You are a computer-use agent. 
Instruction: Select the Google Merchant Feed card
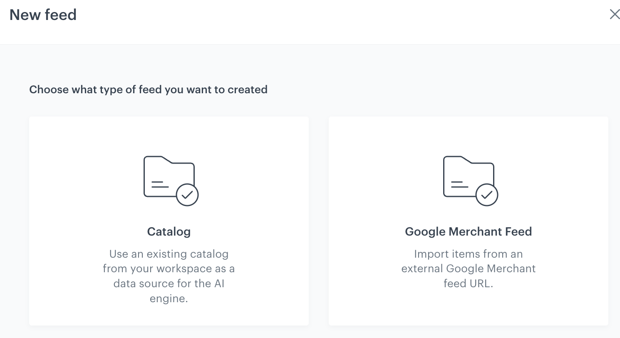point(468,221)
